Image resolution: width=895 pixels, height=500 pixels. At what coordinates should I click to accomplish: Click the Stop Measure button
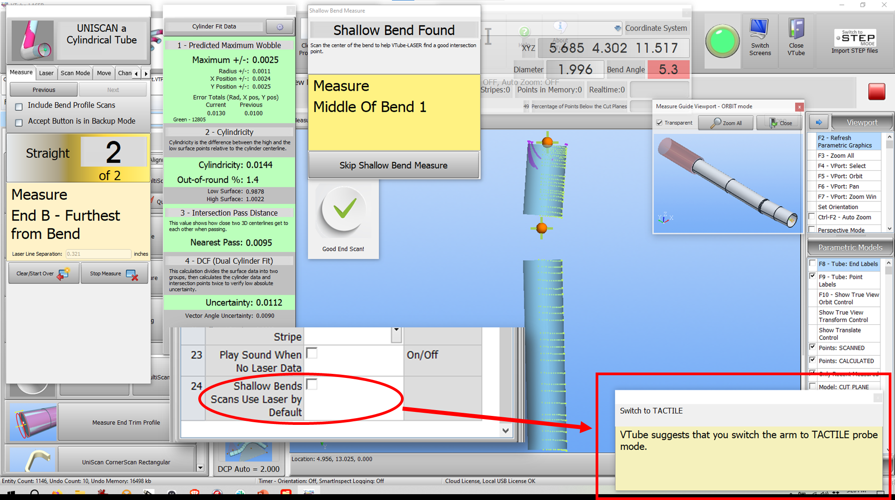point(115,273)
